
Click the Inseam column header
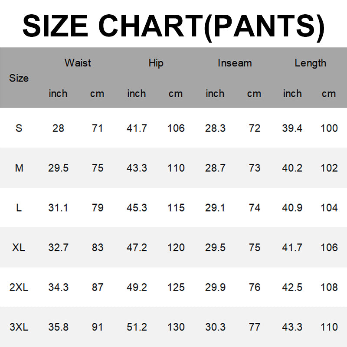[x=234, y=63]
